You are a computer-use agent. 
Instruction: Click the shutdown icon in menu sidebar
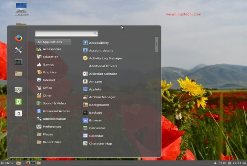18,113
